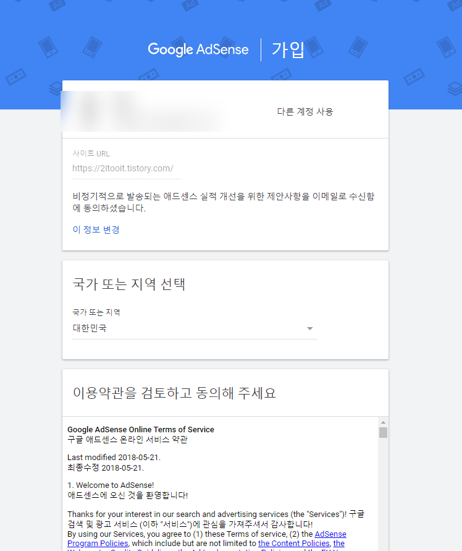Click the '가입' header text
The image size is (462, 551).
click(288, 49)
